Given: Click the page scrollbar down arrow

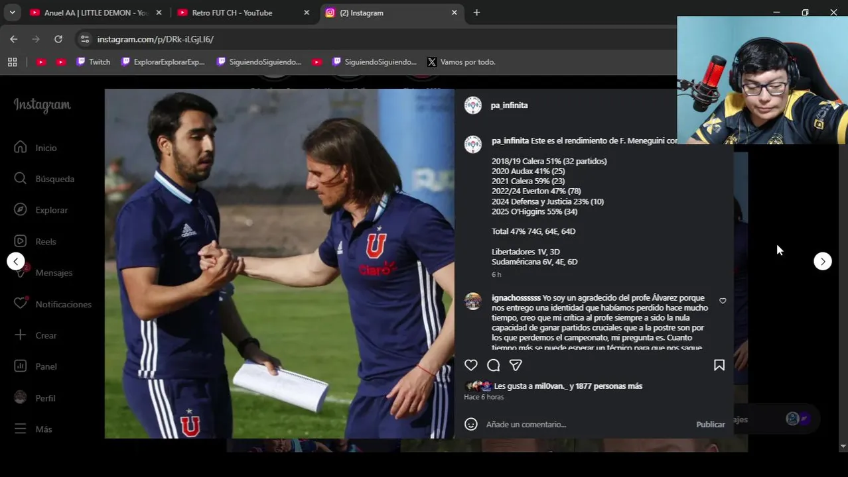Looking at the screenshot, I should click(x=843, y=447).
